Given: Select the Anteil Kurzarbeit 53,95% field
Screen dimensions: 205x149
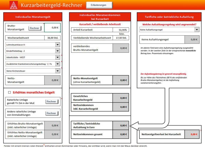Looking at the screenshot, I should (121, 30).
